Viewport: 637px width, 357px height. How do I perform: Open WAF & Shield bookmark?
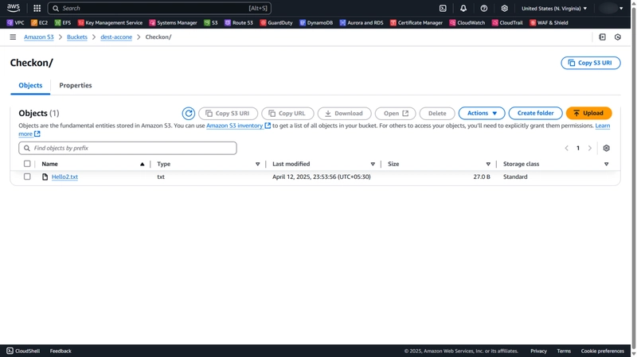coord(549,23)
